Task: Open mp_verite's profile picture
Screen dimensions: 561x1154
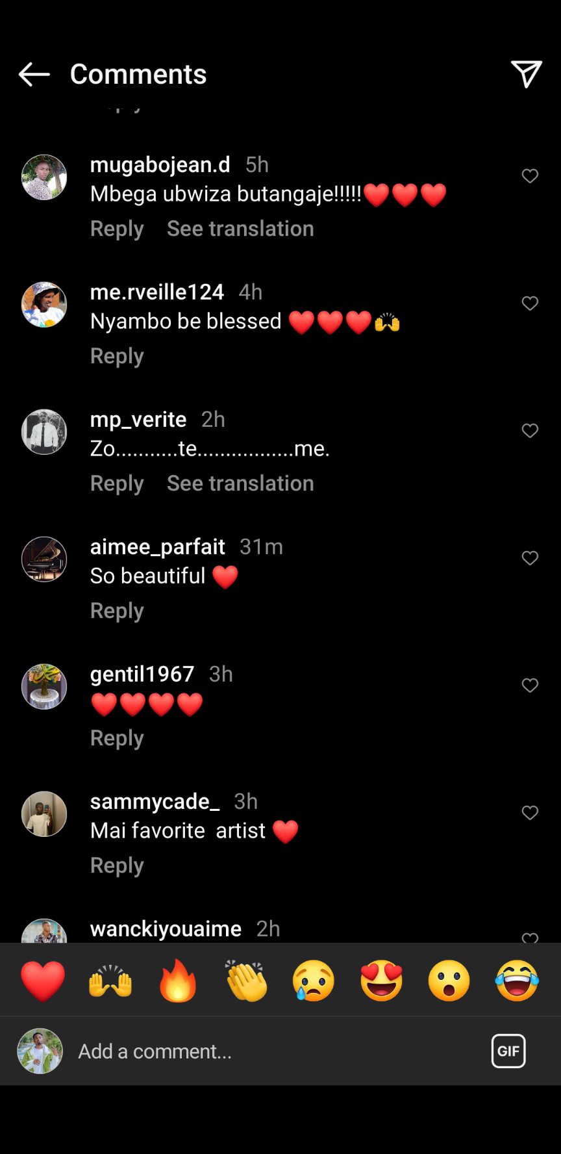Action: pyautogui.click(x=44, y=432)
